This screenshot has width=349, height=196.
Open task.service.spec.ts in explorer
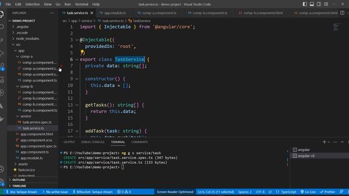33,122
